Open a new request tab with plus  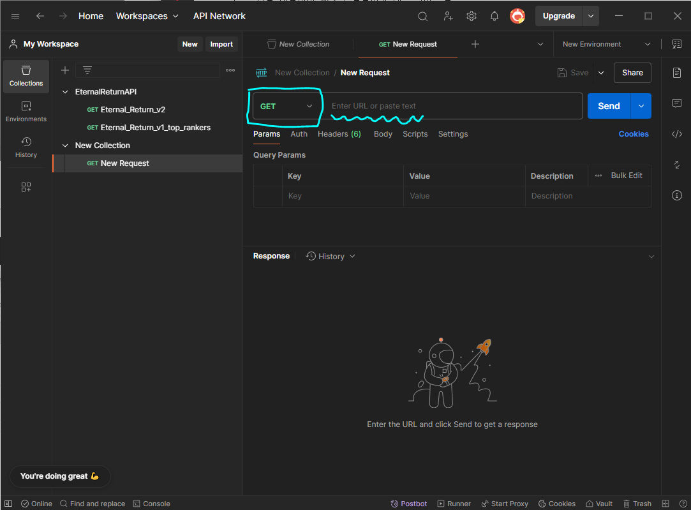(475, 44)
